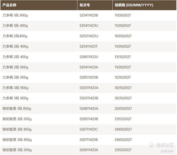177x155 pixels.
Task: Click the 老虎社区 watermark logo icon
Action: [x=152, y=145]
